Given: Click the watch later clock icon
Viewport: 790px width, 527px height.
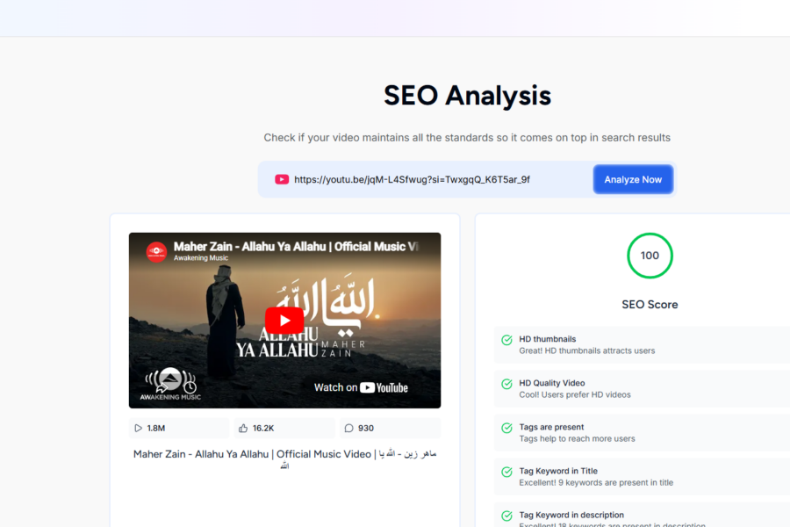Looking at the screenshot, I should pyautogui.click(x=190, y=387).
